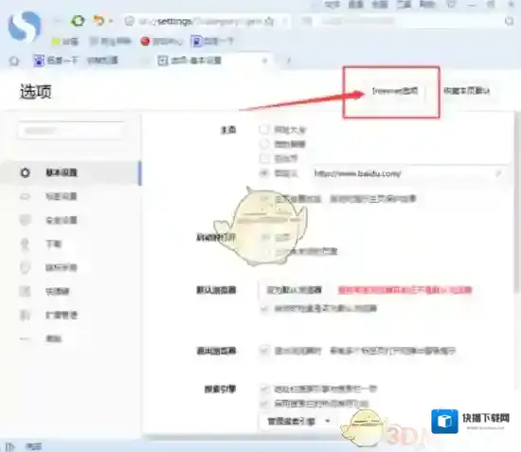Click the Sogou browser logo avatar
The image size is (521, 452).
[25, 26]
